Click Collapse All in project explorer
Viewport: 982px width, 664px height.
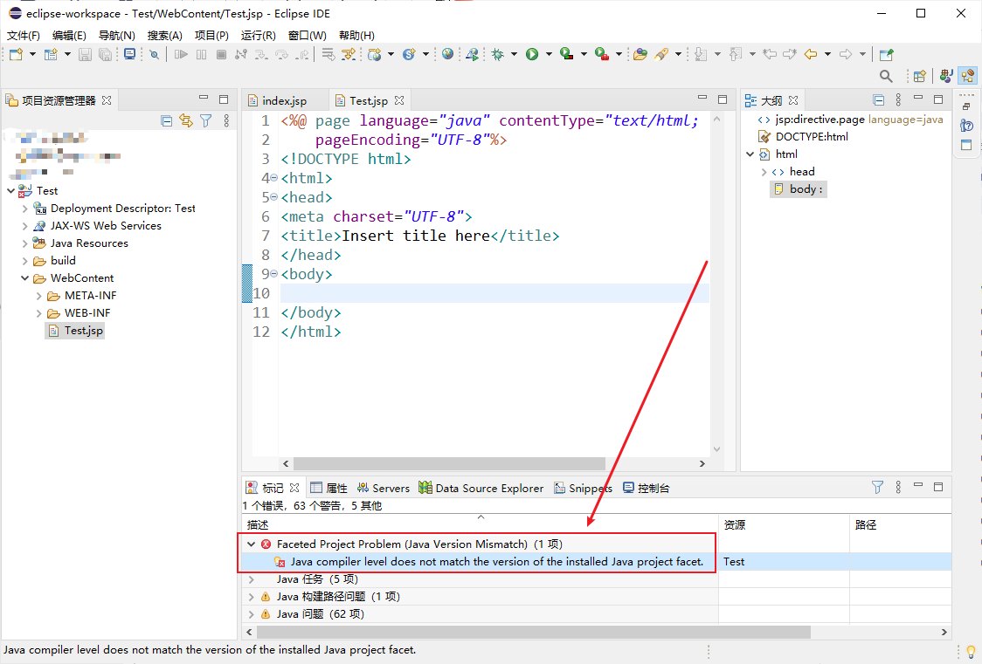pyautogui.click(x=166, y=120)
